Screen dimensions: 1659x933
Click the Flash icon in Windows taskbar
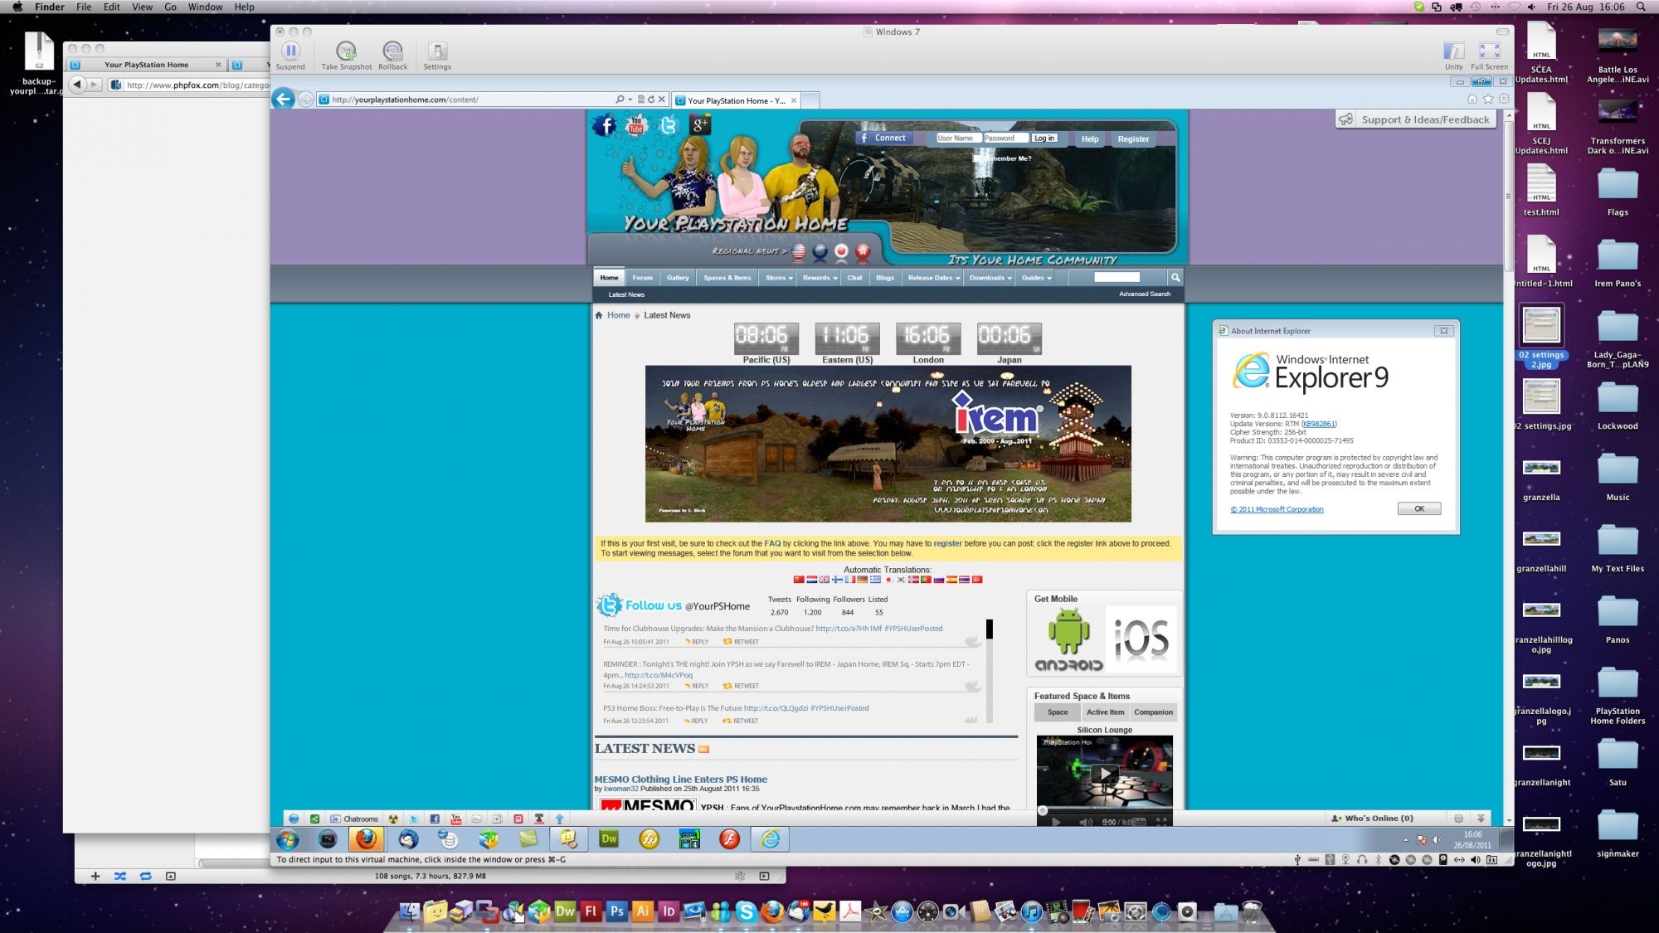[x=729, y=839]
